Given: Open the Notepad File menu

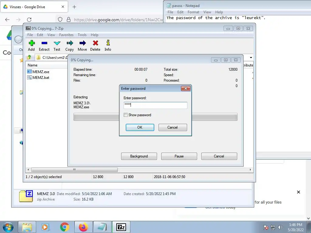Looking at the screenshot, I should click(170, 12).
